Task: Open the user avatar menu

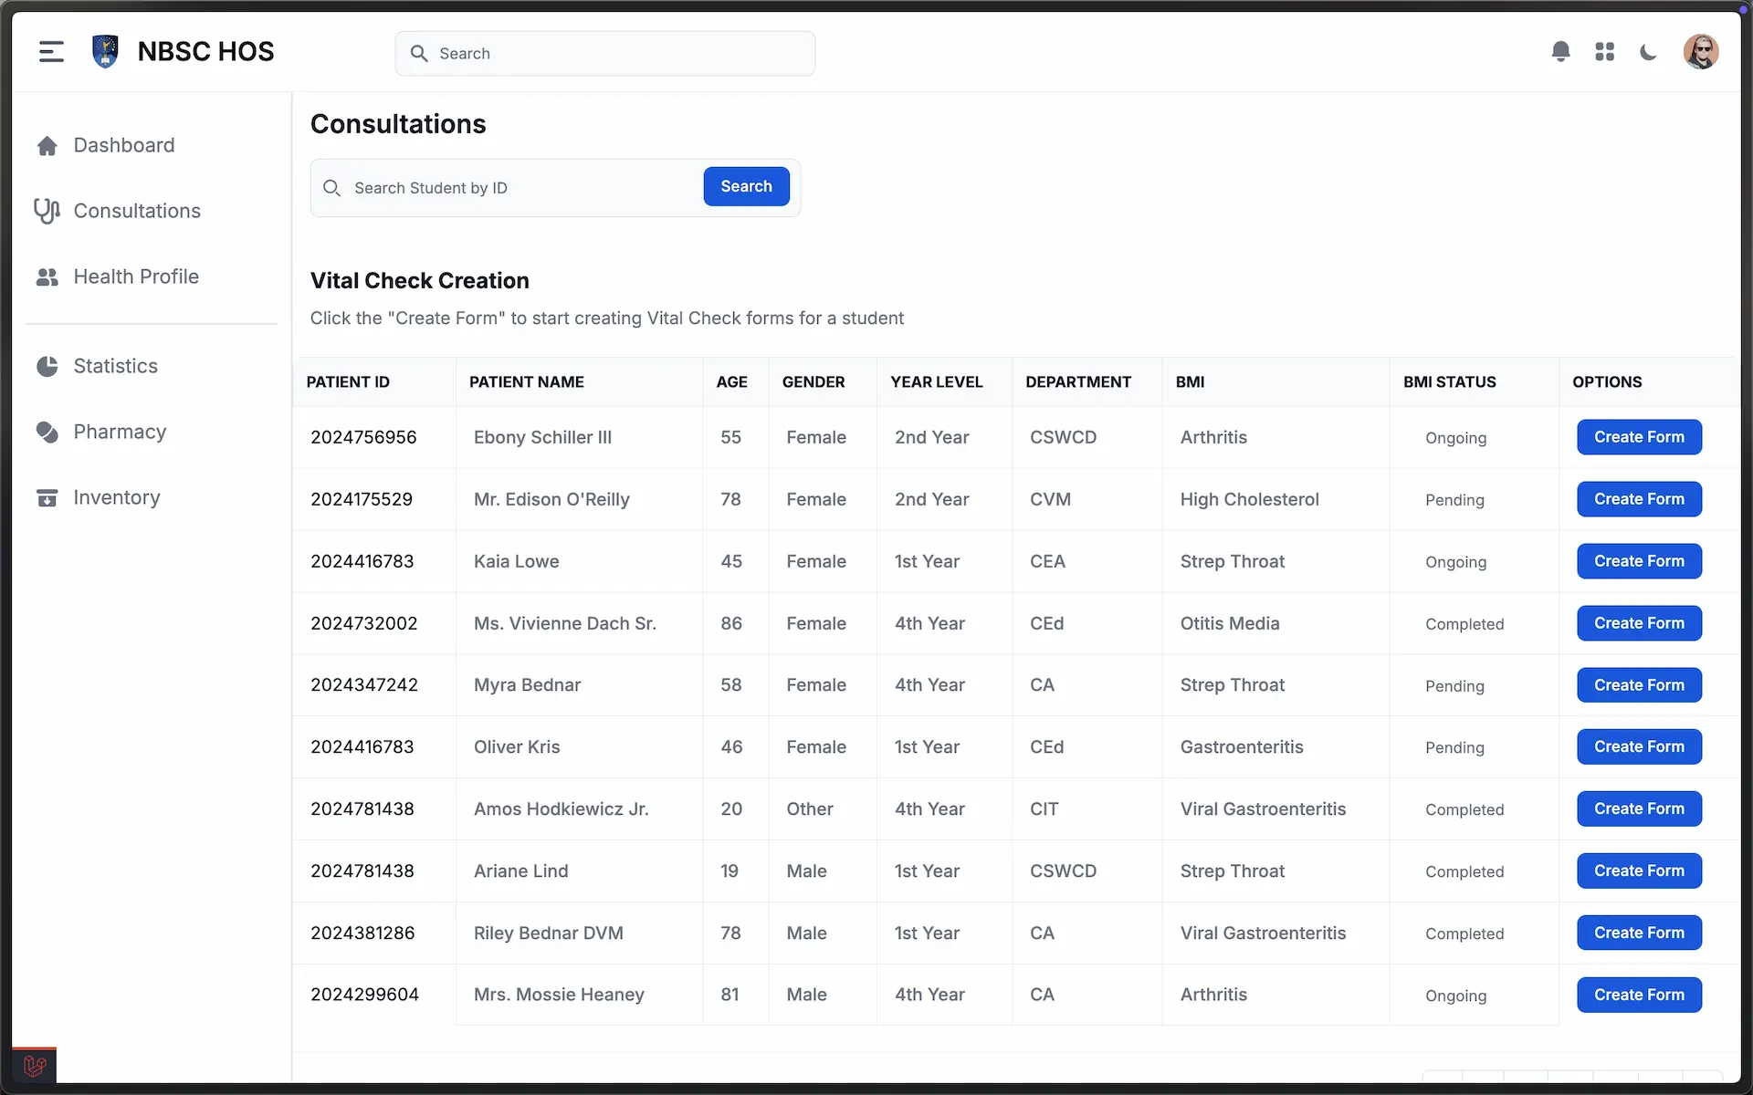Action: [1700, 52]
